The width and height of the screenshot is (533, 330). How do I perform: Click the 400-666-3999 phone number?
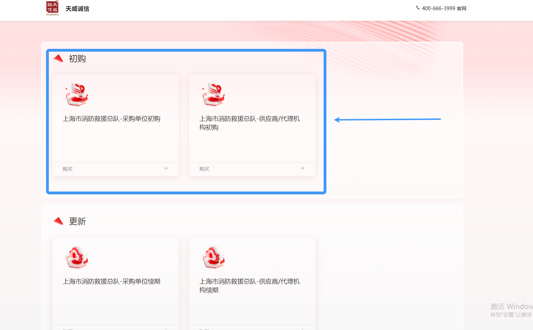[x=438, y=8]
